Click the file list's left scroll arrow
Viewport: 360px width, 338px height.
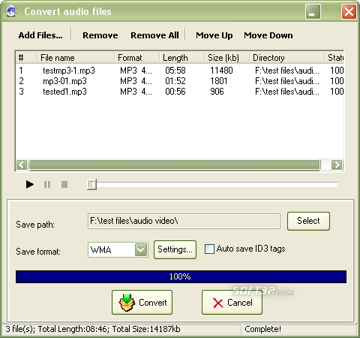[x=22, y=165]
